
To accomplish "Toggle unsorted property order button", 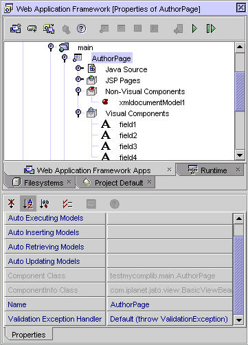I will [x=12, y=203].
